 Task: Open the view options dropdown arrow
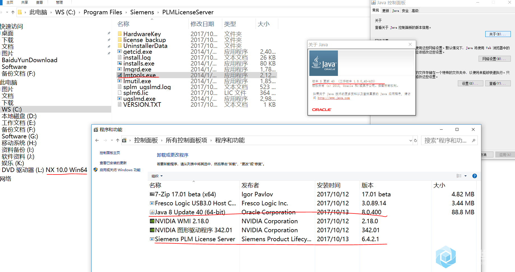[465, 176]
